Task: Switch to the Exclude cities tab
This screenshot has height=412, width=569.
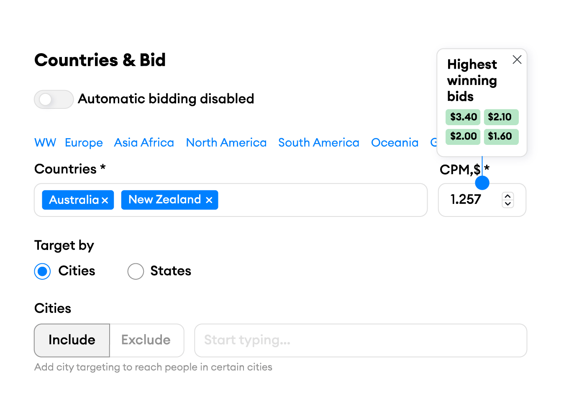Action: [x=146, y=340]
